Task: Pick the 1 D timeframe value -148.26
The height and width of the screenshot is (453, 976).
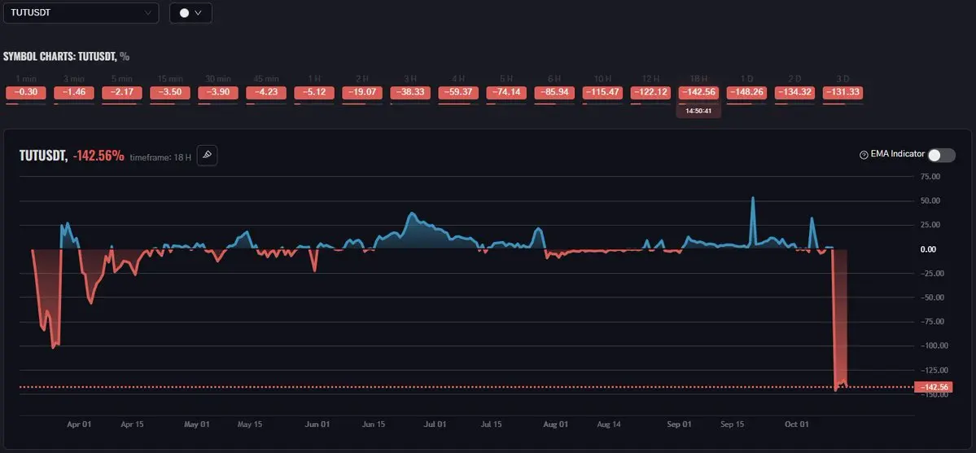Action: coord(747,93)
